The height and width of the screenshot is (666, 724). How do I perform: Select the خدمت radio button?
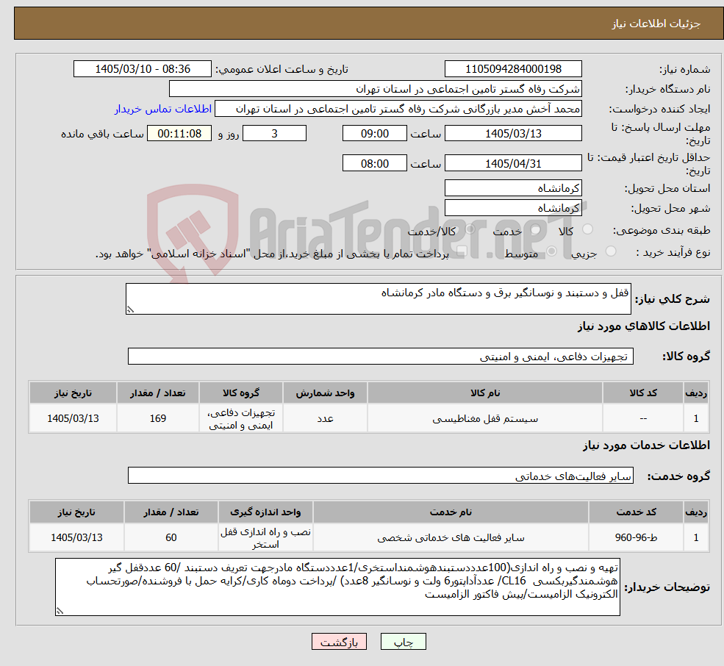[536, 229]
